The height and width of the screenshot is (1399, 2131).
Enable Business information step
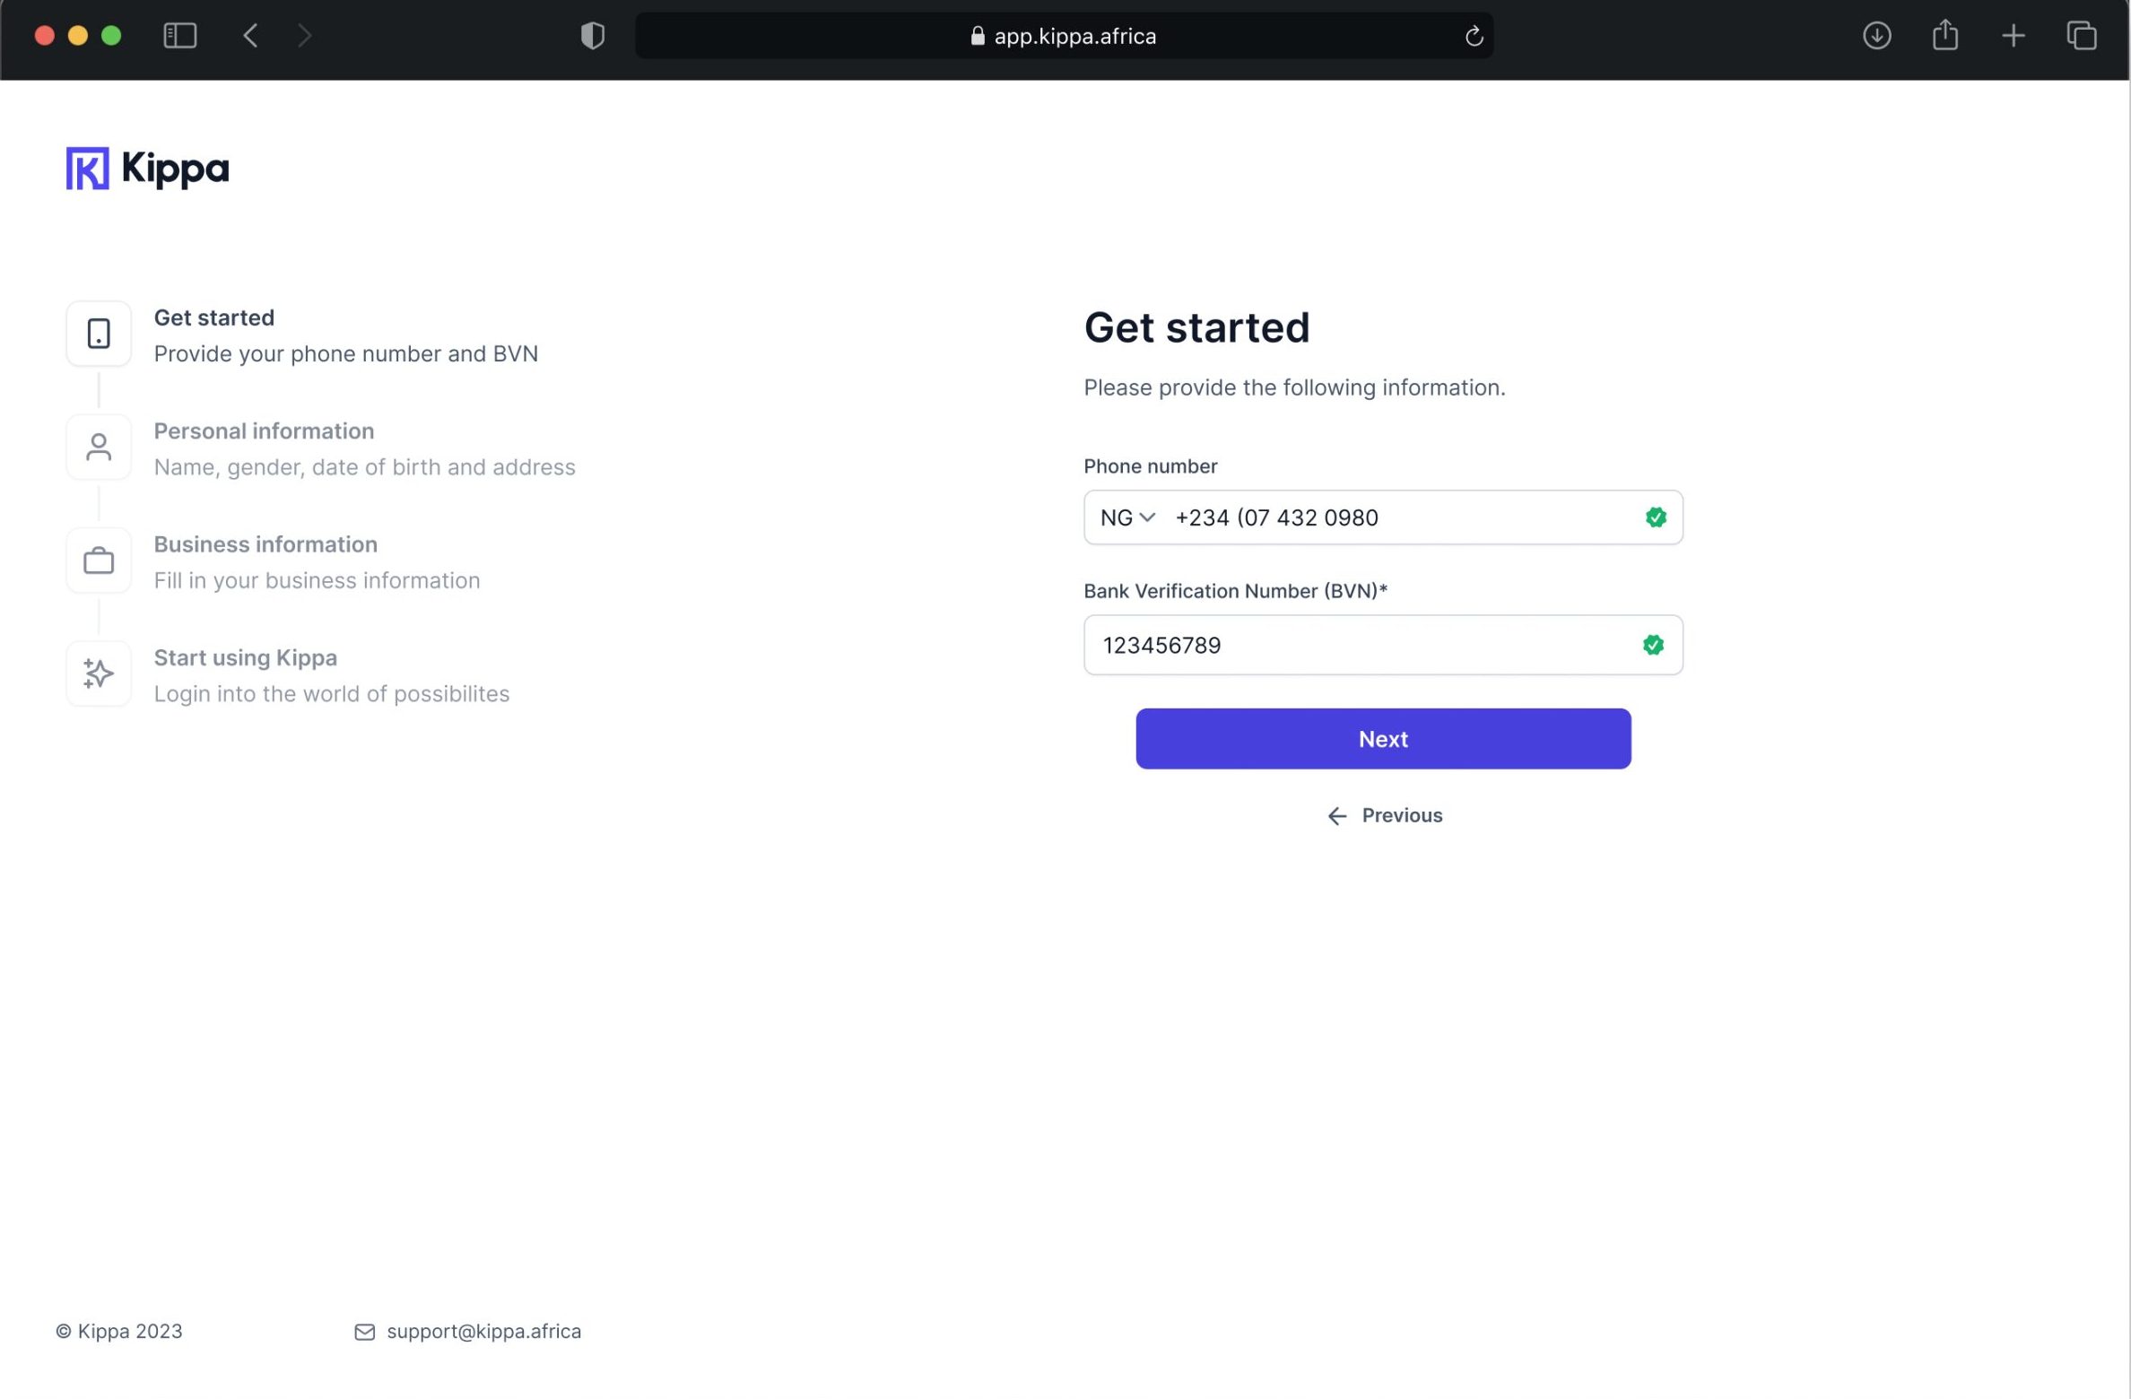click(x=265, y=560)
